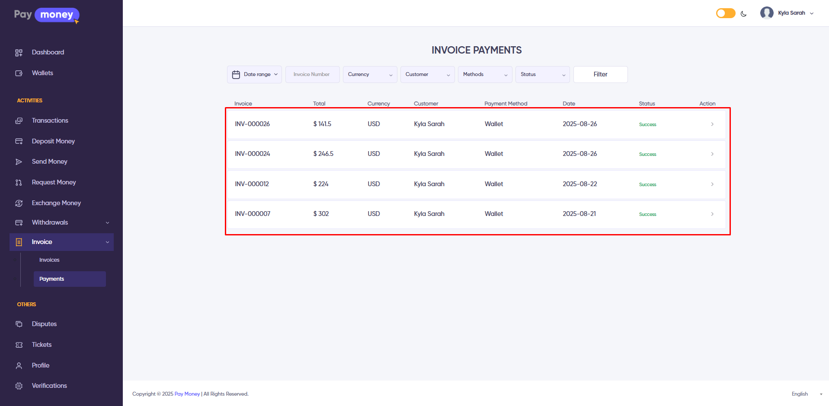Click the Pay Money logo
Screen dimensions: 829x406
coord(47,15)
